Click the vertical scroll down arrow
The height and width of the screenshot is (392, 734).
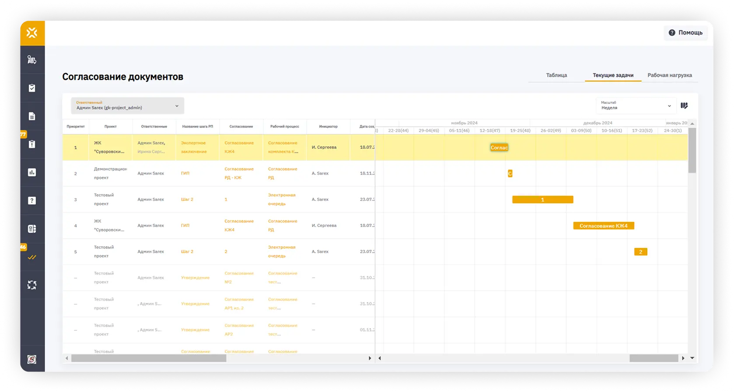pos(692,358)
